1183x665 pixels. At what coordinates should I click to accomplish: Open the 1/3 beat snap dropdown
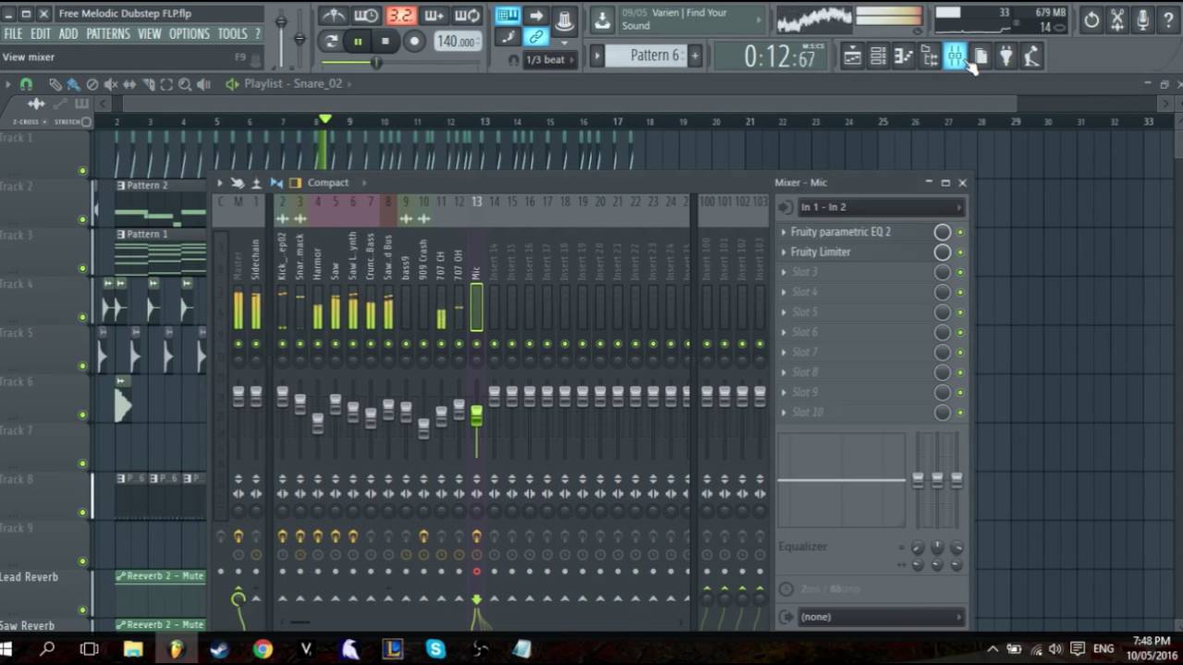click(551, 60)
